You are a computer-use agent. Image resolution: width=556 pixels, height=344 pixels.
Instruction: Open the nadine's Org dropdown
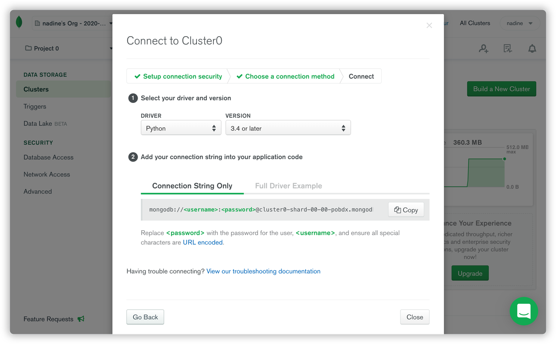pos(73,23)
